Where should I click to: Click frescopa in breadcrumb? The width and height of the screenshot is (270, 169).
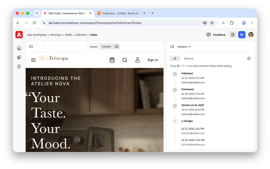(x=56, y=35)
